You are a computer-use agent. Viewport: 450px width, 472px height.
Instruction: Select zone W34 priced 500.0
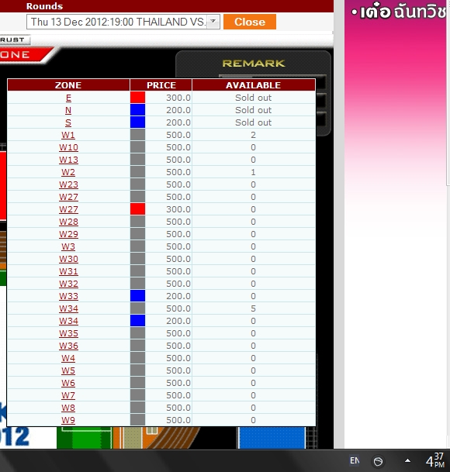pyautogui.click(x=68, y=308)
